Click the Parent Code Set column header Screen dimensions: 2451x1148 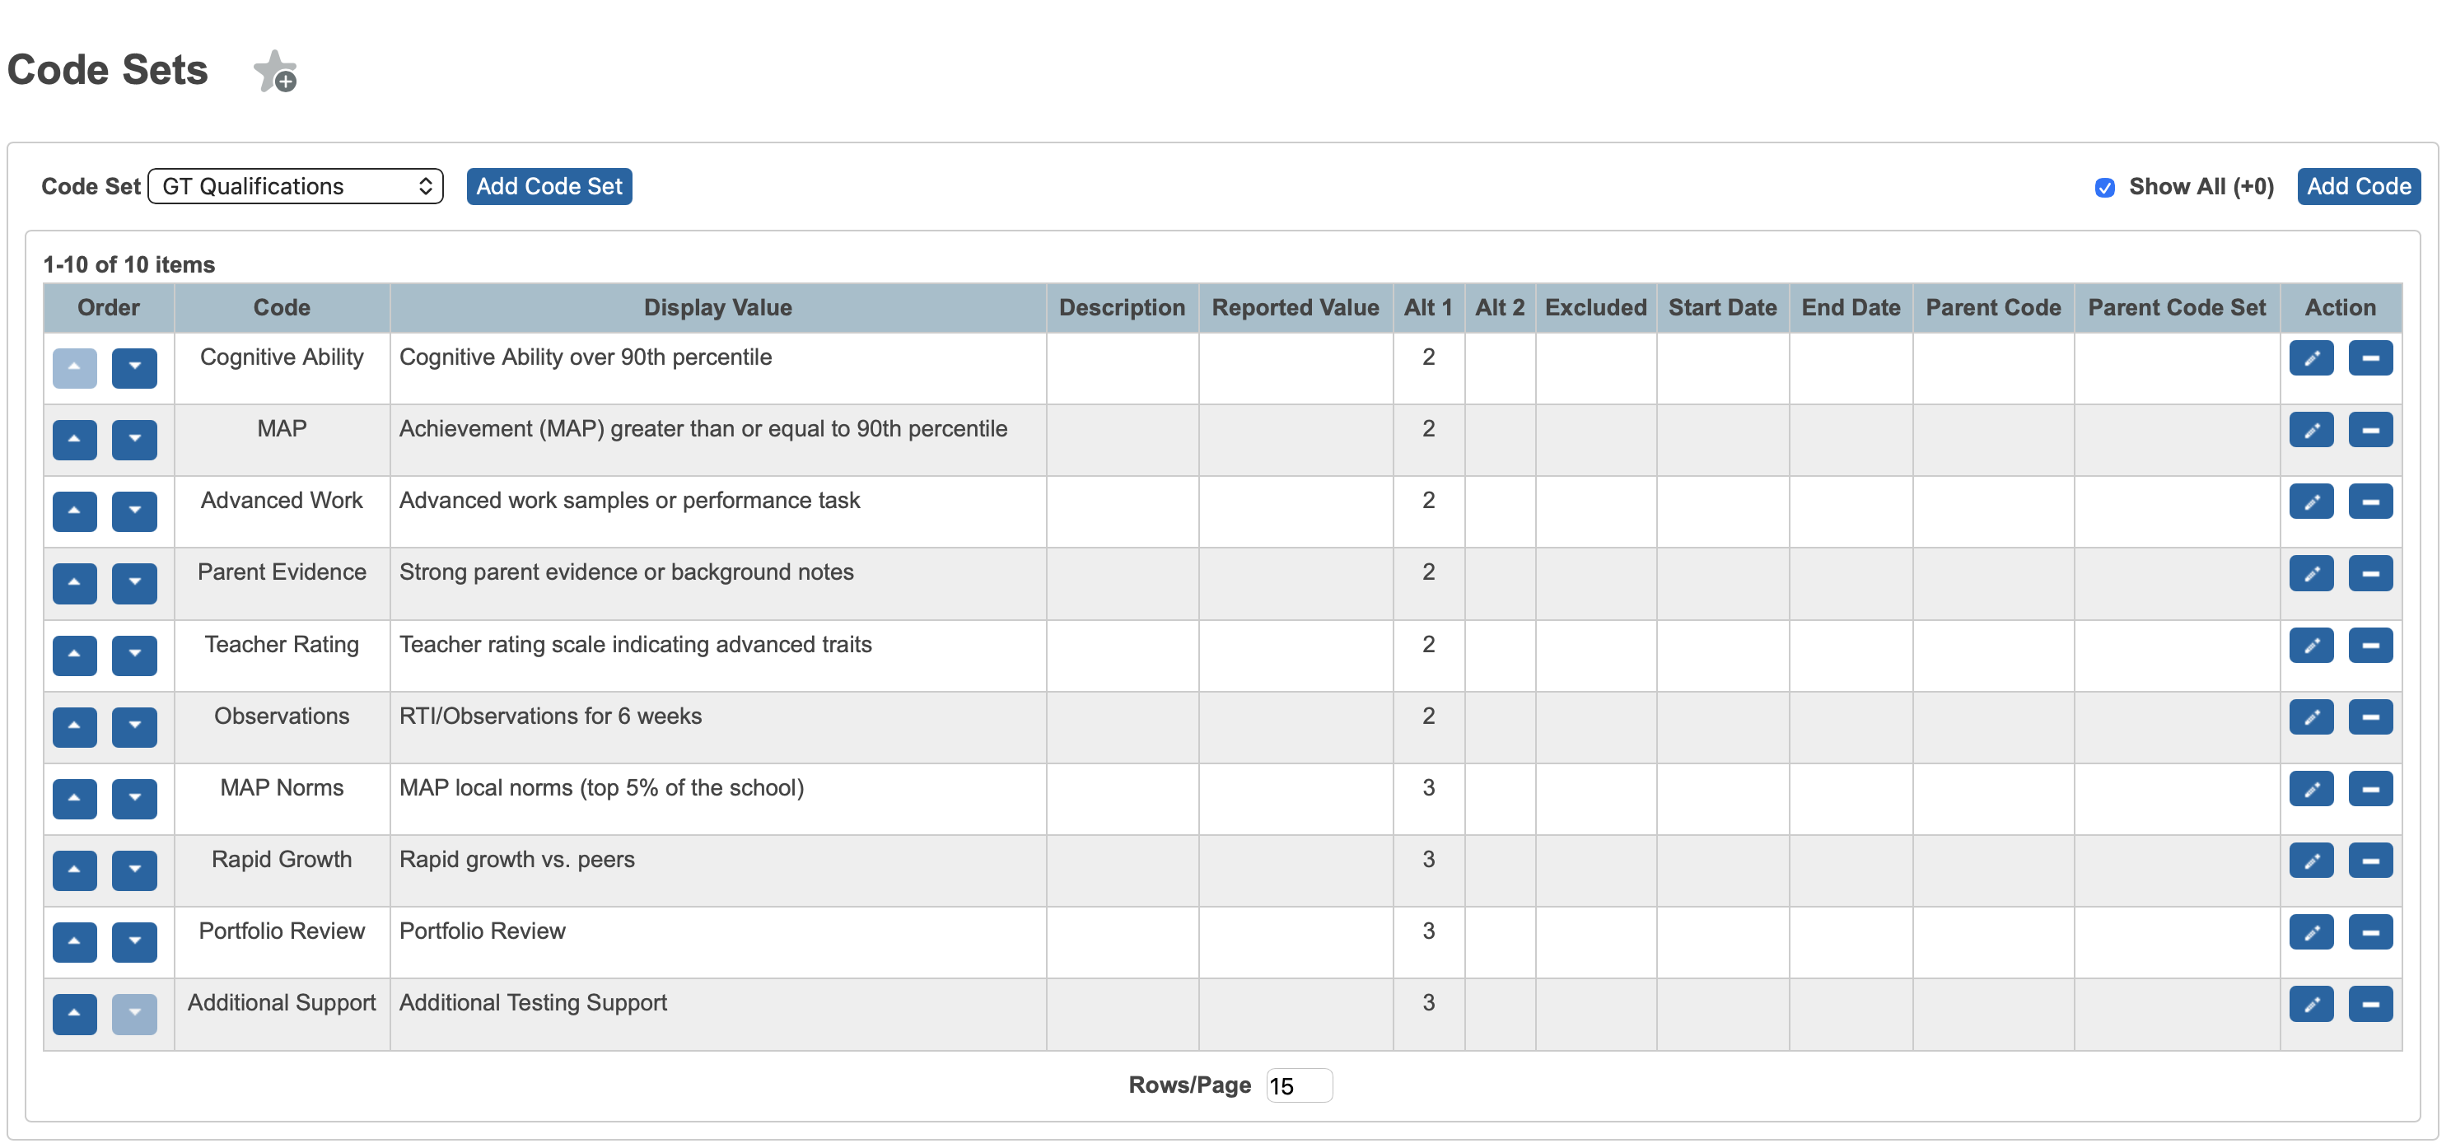coord(2177,307)
